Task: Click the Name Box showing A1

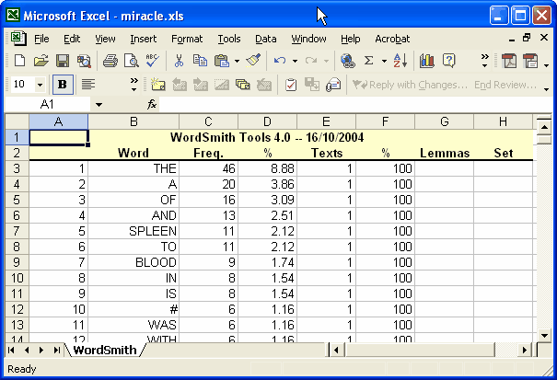Action: click(48, 105)
